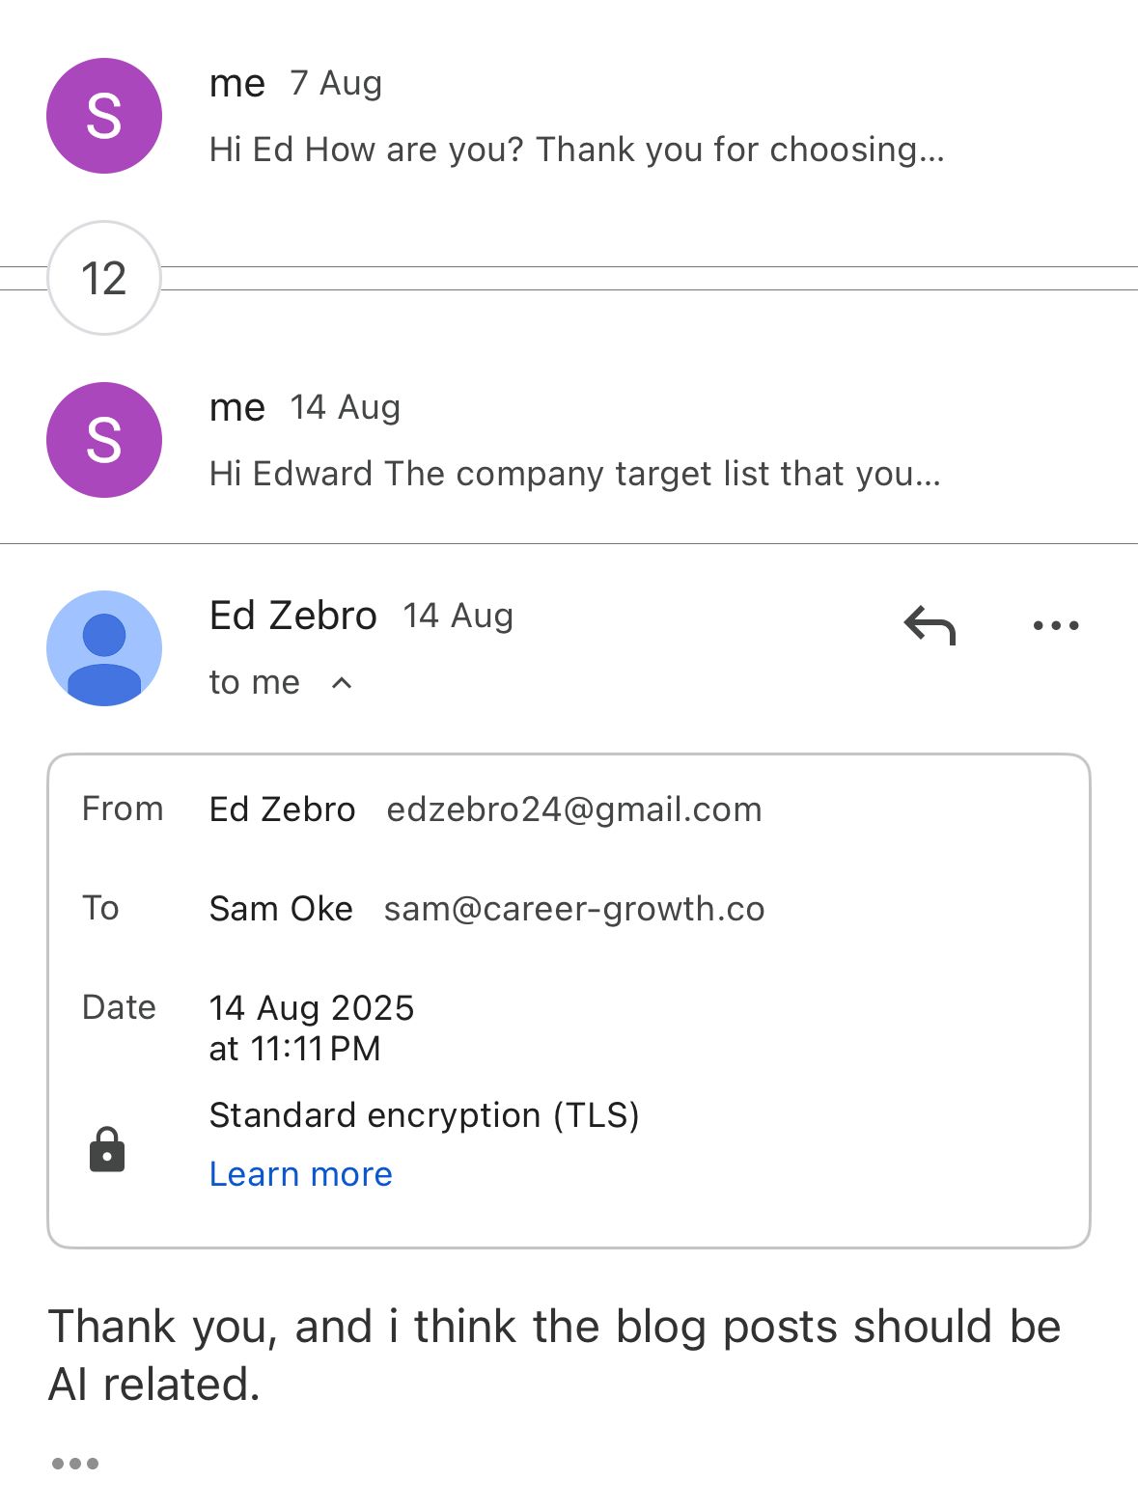Click recipient email sam@career-growth.co

[574, 909]
